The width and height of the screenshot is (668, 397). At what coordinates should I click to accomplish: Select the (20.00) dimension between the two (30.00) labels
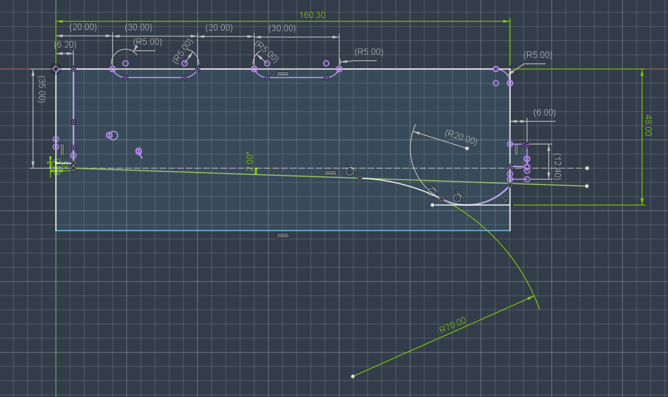click(219, 28)
